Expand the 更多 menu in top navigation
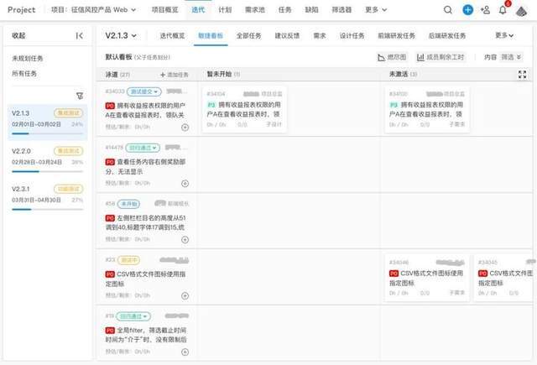Viewport: 537px width, 365px height. click(x=376, y=10)
